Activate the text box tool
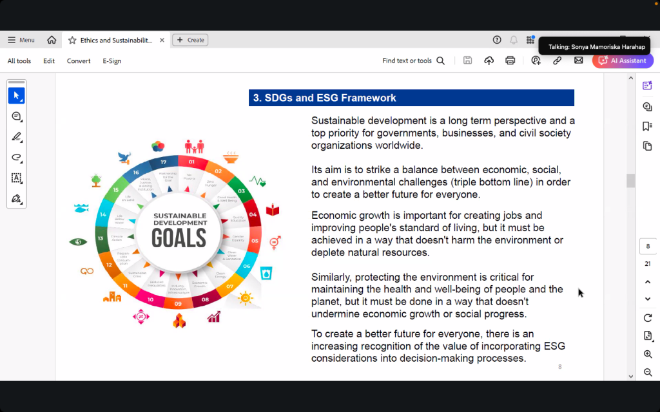The width and height of the screenshot is (660, 412). coord(16,178)
